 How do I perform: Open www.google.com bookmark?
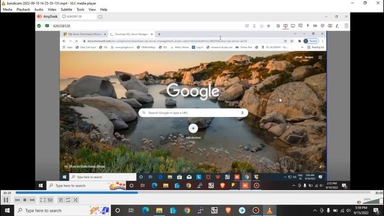click(x=122, y=47)
